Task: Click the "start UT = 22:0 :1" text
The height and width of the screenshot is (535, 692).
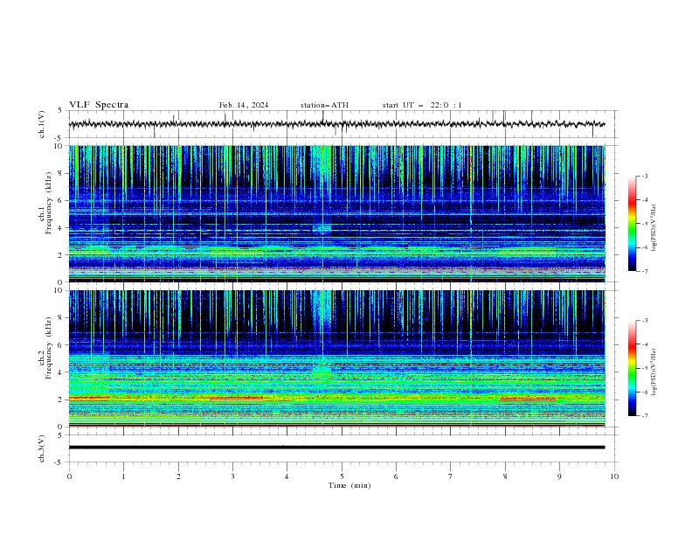Action: [422, 105]
